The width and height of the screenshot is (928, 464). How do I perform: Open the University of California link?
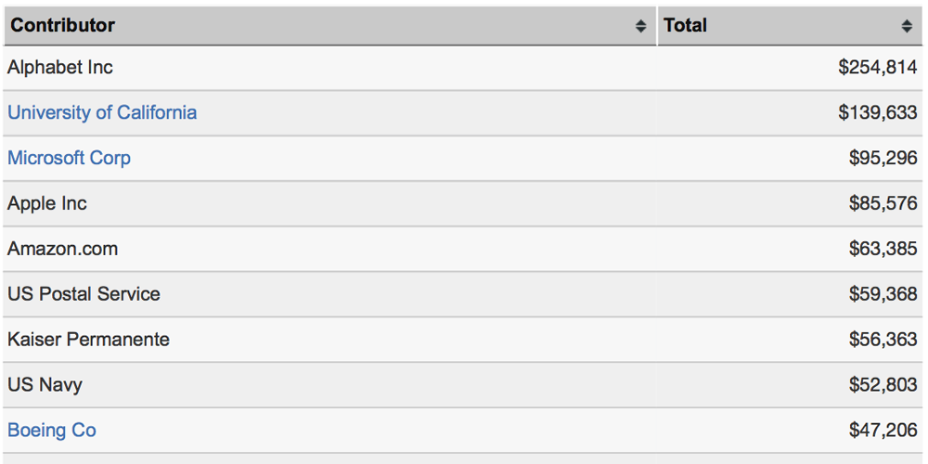point(102,112)
